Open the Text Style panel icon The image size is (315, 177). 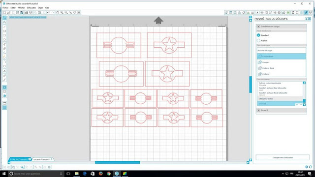(x=257, y=12)
